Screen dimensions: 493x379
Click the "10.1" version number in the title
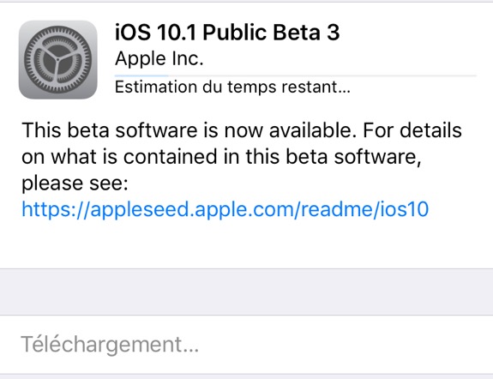click(x=177, y=32)
